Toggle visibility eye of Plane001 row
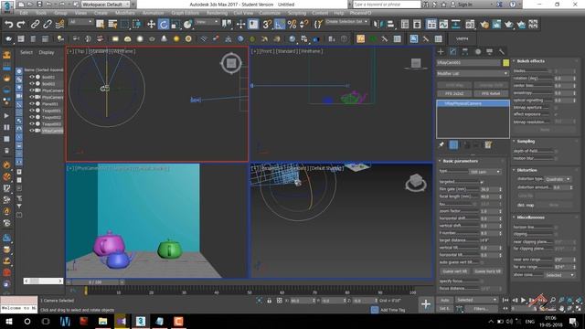The image size is (585, 329). [x=32, y=103]
